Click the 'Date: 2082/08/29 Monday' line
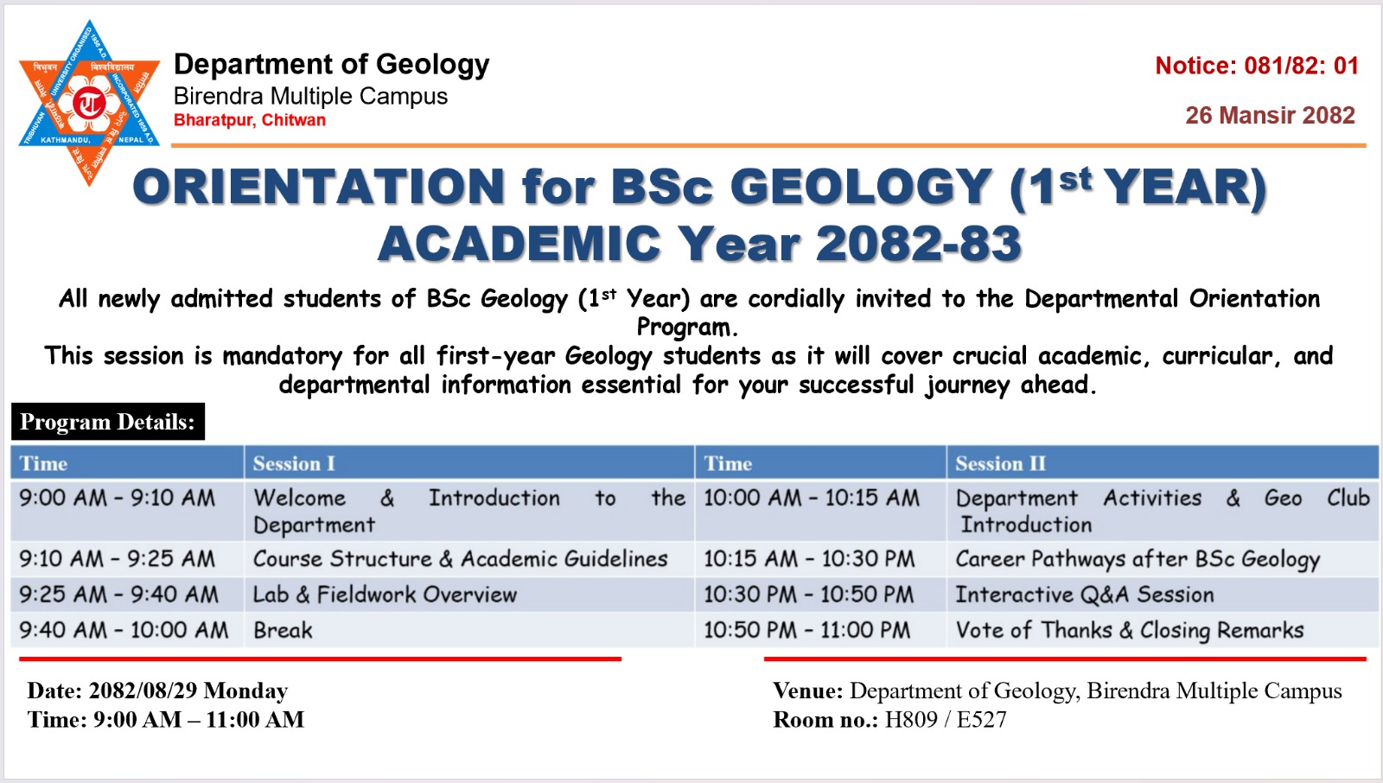Screen dimensions: 1383x783 [157, 691]
